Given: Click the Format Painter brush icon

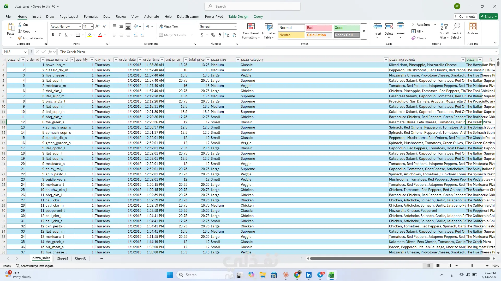Looking at the screenshot, I should tap(20, 38).
